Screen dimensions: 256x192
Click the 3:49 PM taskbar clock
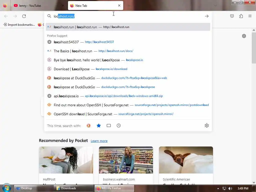(243, 188)
